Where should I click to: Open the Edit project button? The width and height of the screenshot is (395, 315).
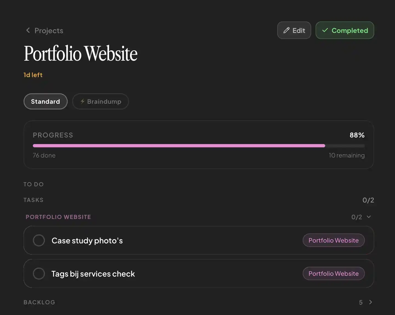[294, 30]
